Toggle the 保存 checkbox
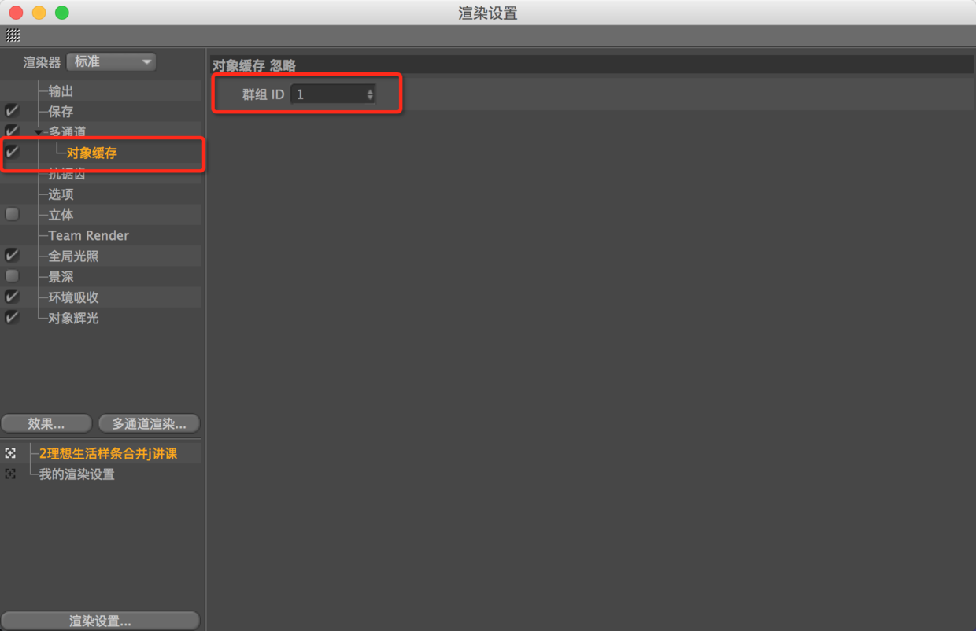Screen dimensions: 976x631 coord(12,111)
